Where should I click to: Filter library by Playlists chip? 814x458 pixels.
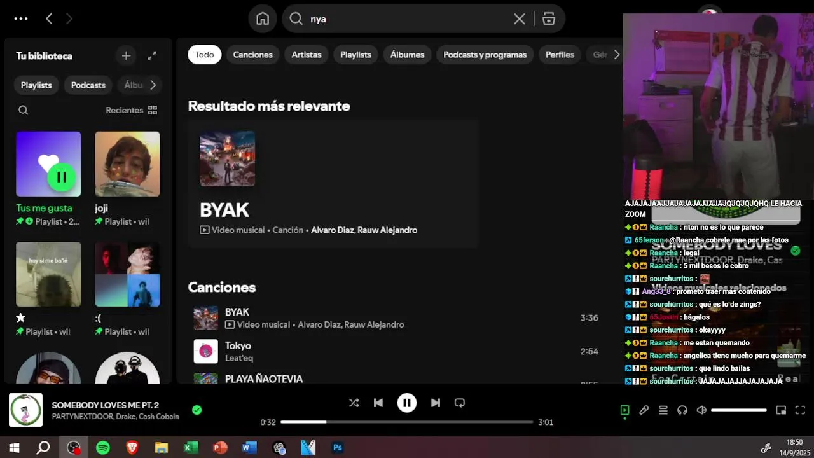pyautogui.click(x=36, y=85)
